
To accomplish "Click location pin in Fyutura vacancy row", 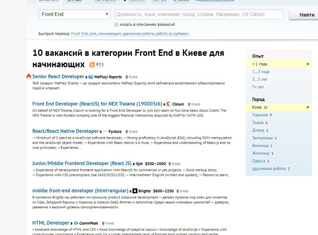I will [x=127, y=132].
